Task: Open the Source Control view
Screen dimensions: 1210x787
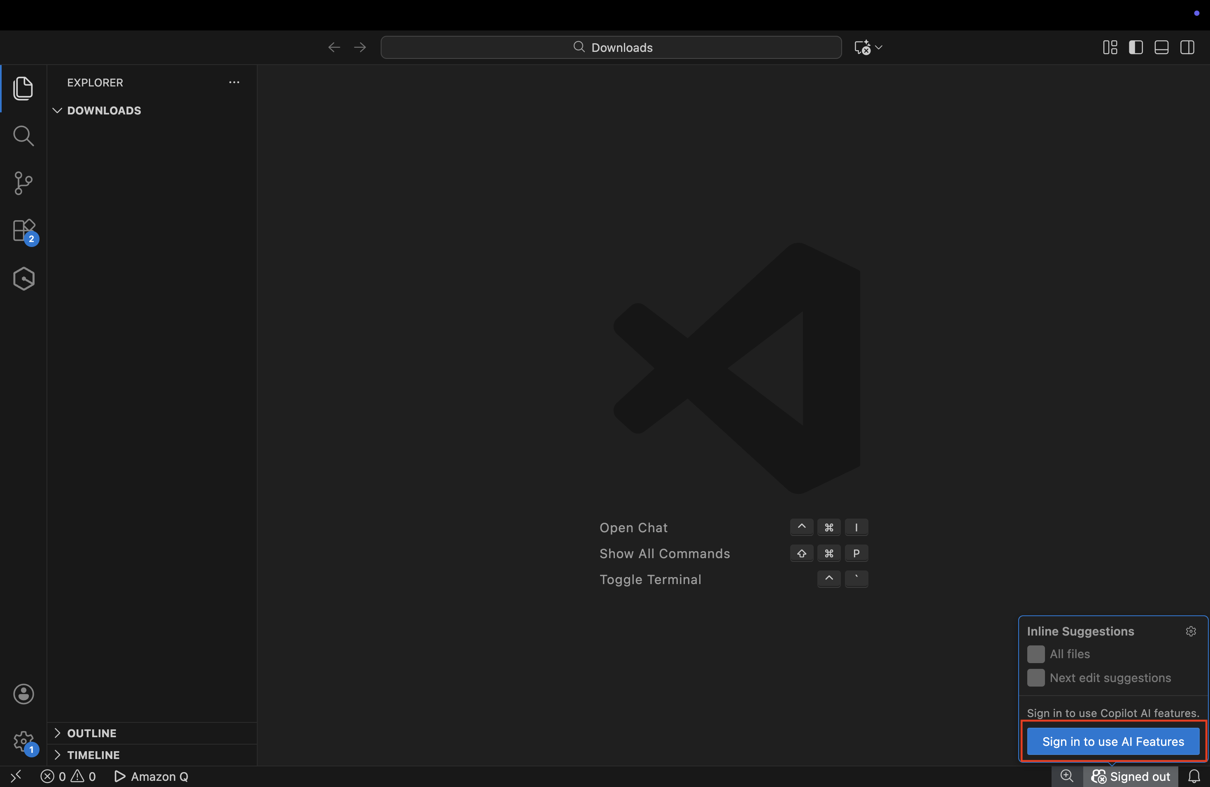Action: [x=23, y=183]
